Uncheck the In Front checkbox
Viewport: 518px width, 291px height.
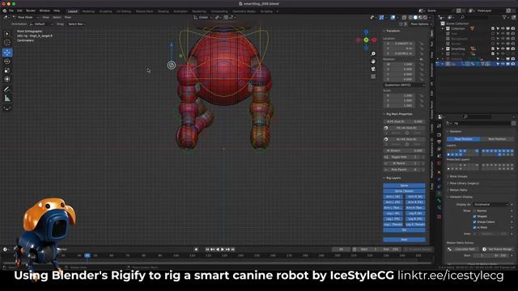coord(475,228)
